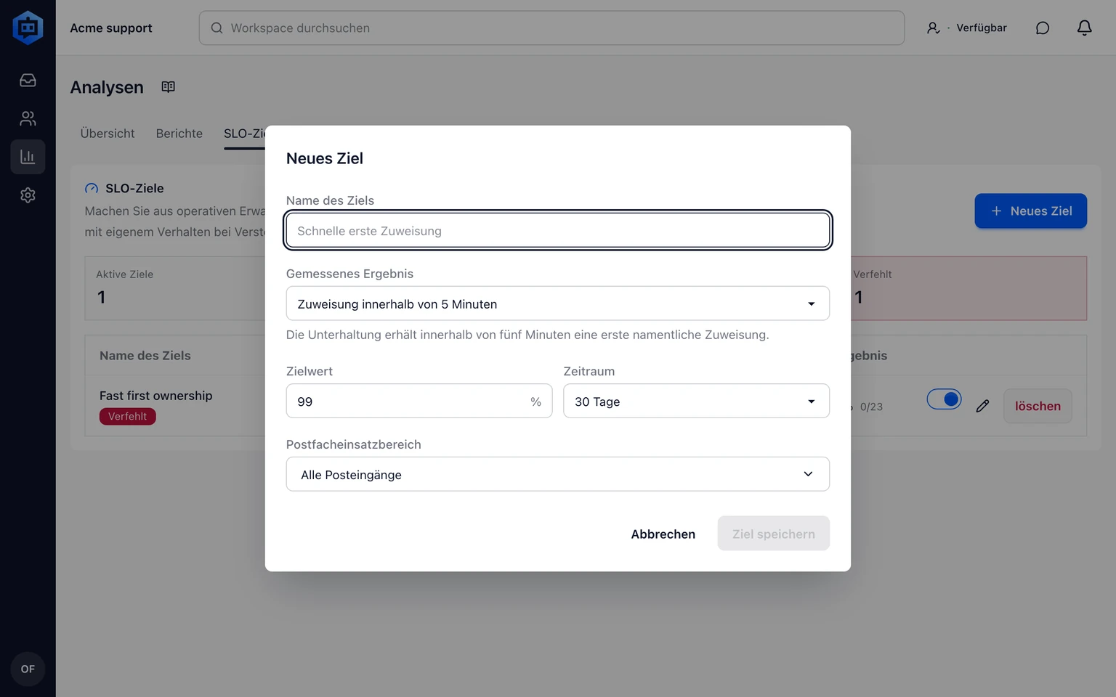Toggle the Fast first ownership goal switch

point(944,399)
